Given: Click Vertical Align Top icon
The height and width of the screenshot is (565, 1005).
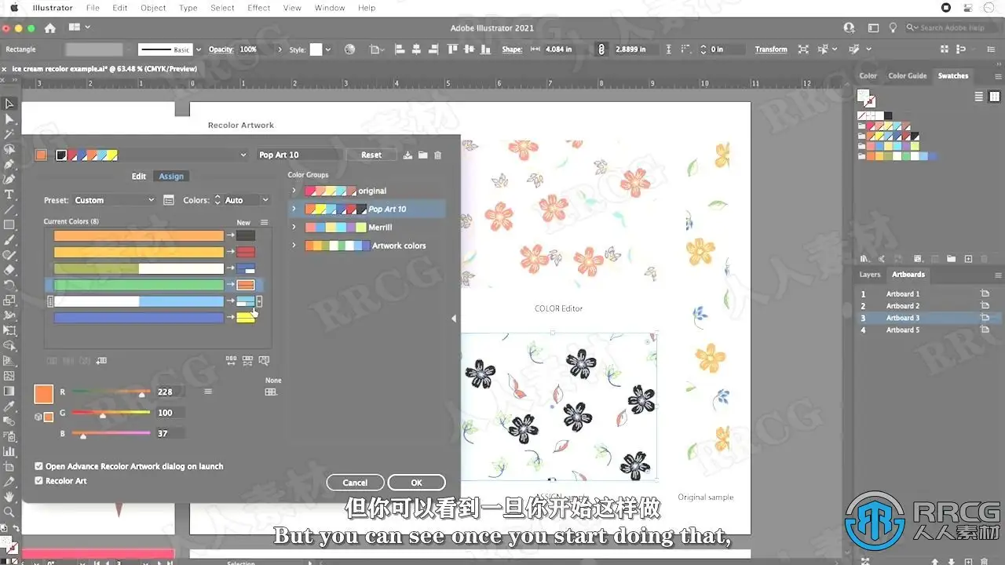Looking at the screenshot, I should [452, 49].
